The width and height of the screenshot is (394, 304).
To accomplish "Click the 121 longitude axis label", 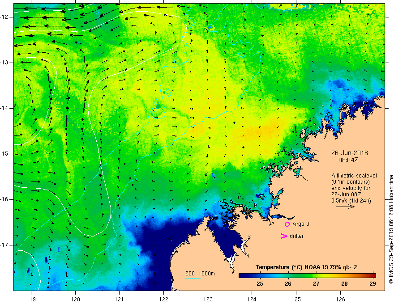I will [120, 299].
